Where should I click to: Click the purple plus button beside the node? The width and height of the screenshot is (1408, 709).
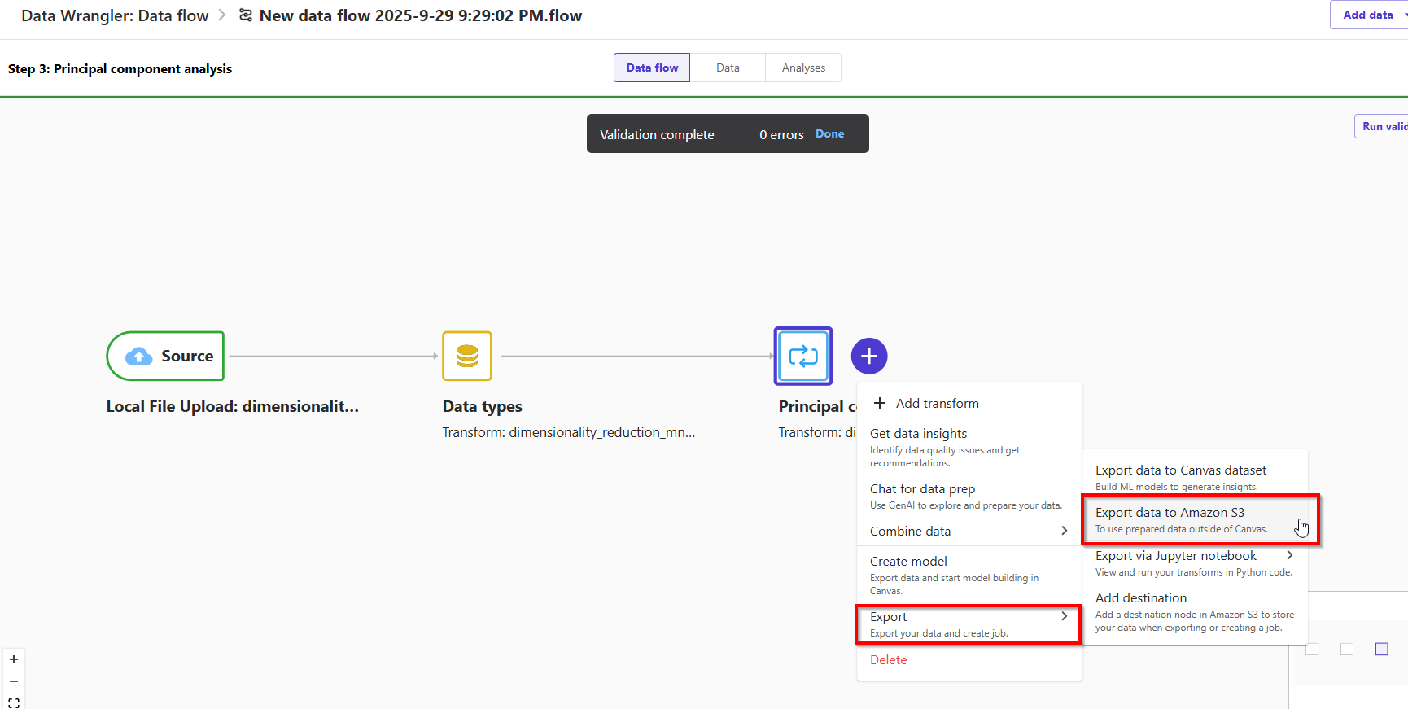tap(869, 356)
